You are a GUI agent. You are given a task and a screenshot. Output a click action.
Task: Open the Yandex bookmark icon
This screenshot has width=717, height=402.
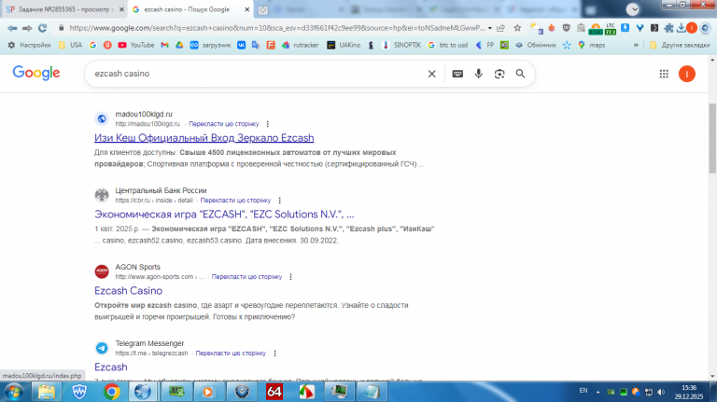click(107, 45)
